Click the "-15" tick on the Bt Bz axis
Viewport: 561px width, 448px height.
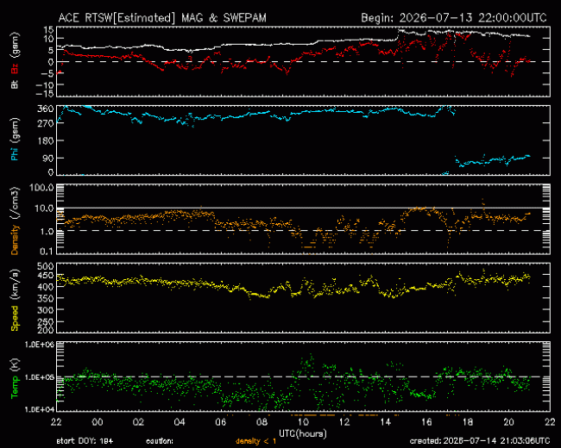pyautogui.click(x=45, y=94)
